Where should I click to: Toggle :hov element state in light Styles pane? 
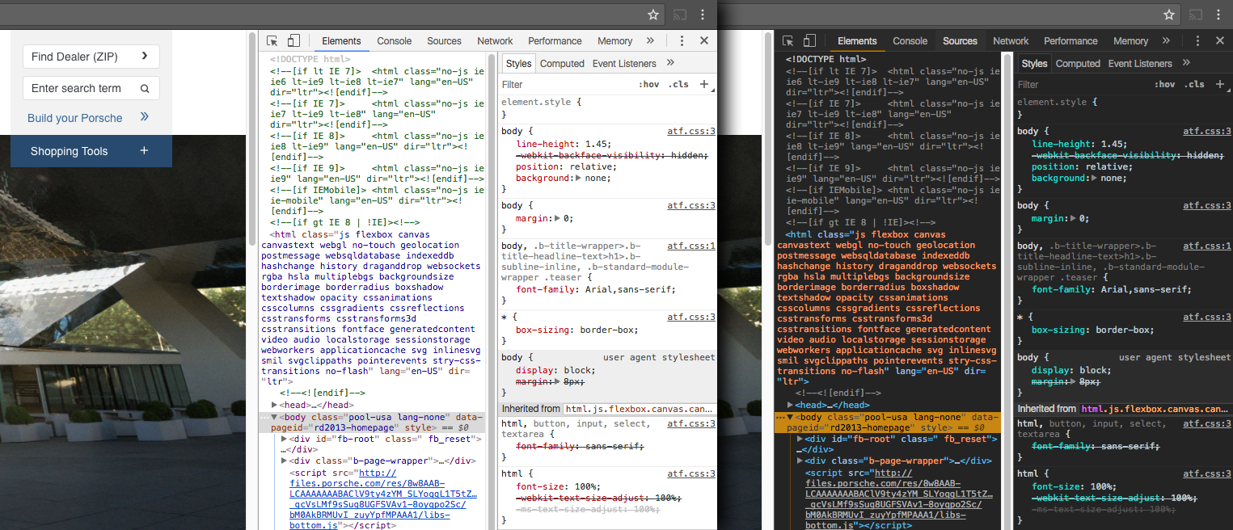pyautogui.click(x=648, y=84)
